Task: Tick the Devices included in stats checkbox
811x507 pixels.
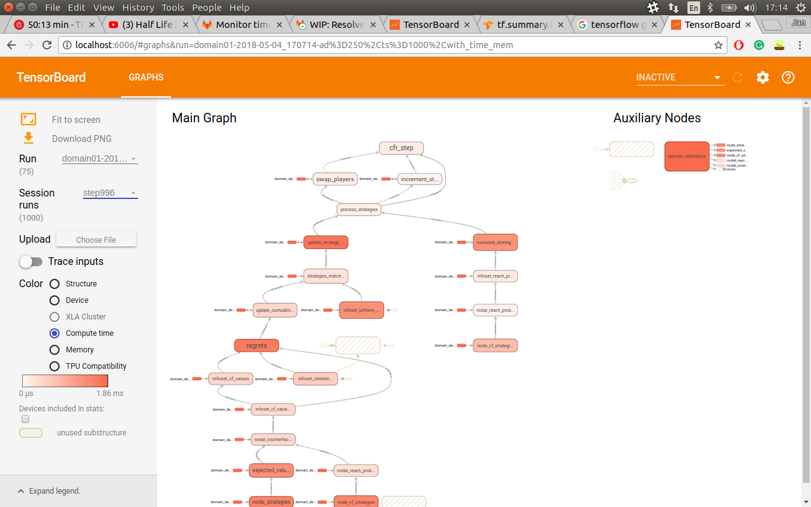Action: click(25, 419)
